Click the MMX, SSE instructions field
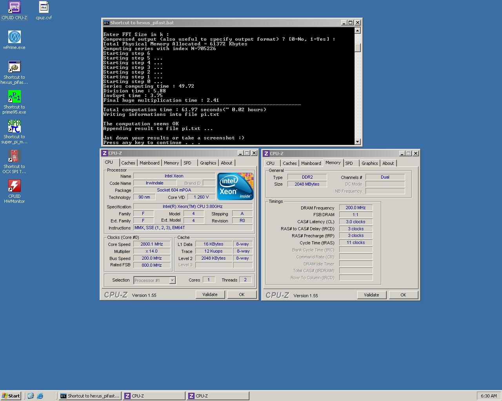The height and width of the screenshot is (401, 502). click(x=193, y=228)
